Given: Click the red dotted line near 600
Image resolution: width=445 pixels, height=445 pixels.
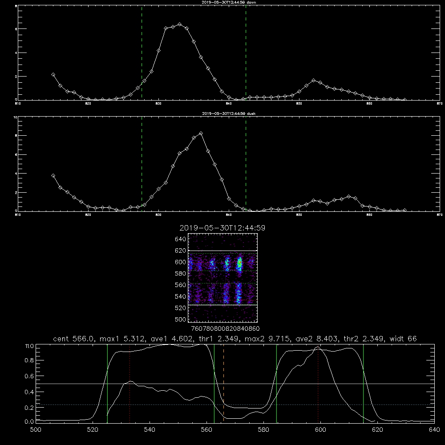Looking at the screenshot, I should tap(318, 383).
